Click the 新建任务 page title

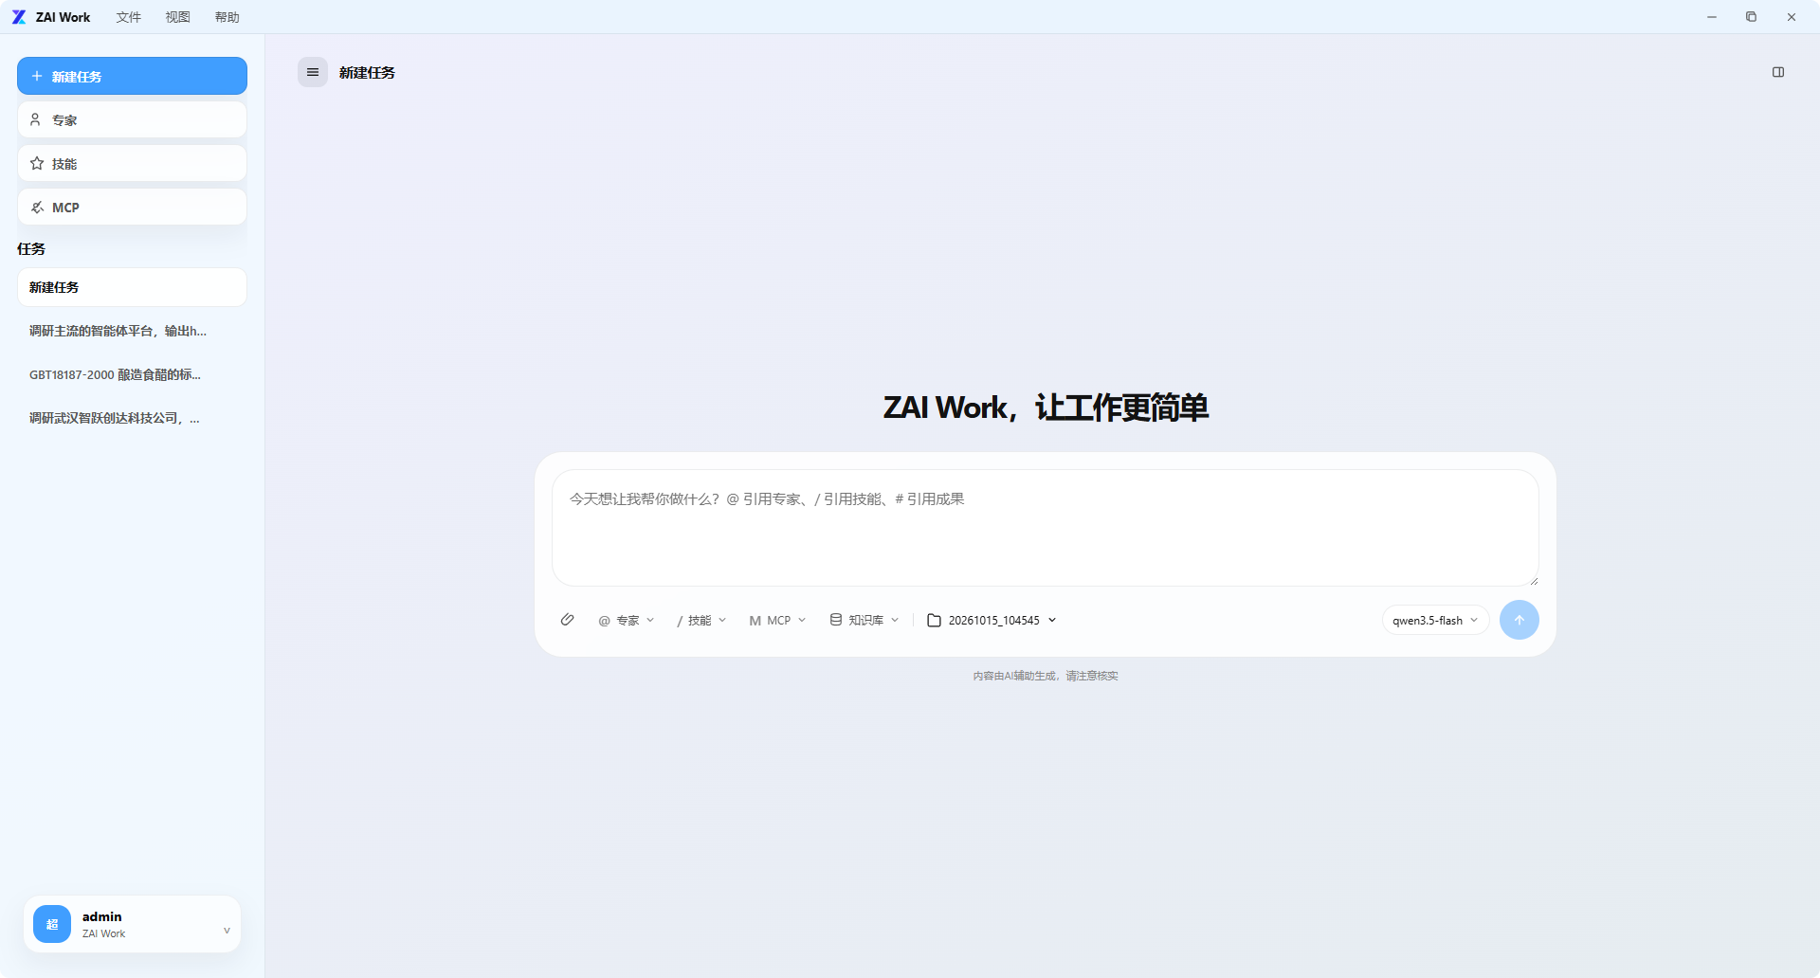pos(367,72)
